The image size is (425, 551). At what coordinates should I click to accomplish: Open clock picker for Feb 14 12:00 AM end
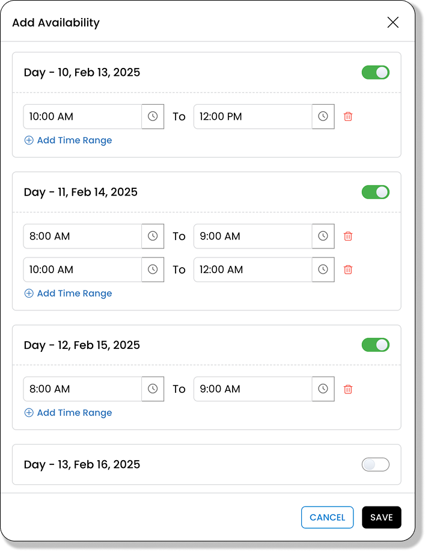click(x=323, y=269)
